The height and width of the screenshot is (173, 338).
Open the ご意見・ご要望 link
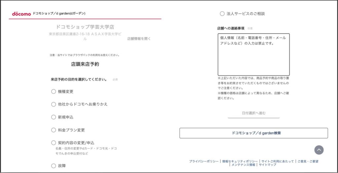pos(308,161)
